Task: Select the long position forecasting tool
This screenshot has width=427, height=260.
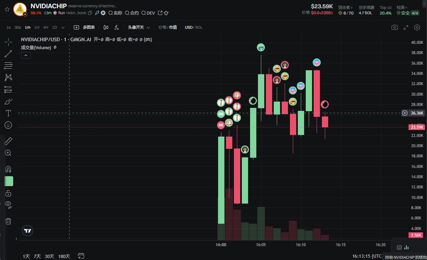Action: coord(8,89)
